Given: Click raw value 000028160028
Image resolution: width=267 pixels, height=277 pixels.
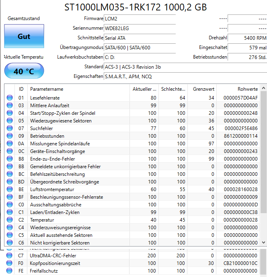Looking at the screenshot, I should 240,189.
